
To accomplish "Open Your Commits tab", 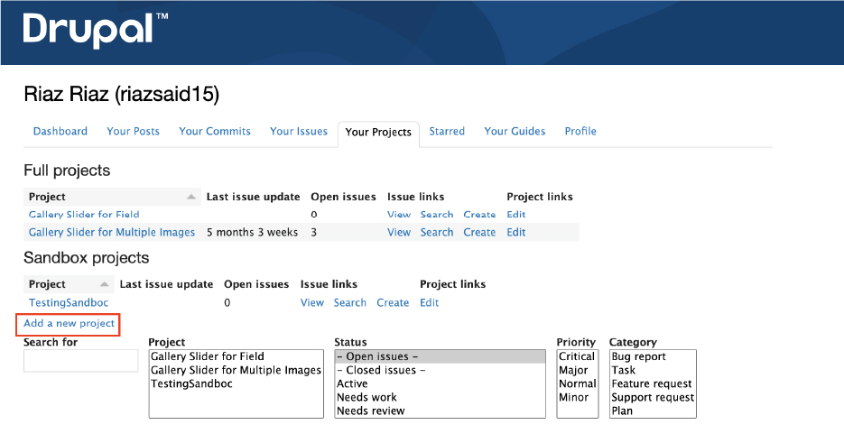I will (x=215, y=131).
